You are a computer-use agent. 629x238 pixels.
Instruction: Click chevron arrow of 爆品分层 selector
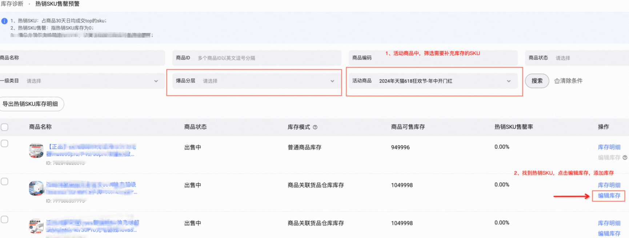pyautogui.click(x=332, y=81)
